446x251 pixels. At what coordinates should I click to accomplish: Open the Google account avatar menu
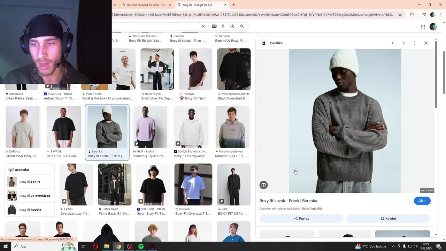point(433,27)
